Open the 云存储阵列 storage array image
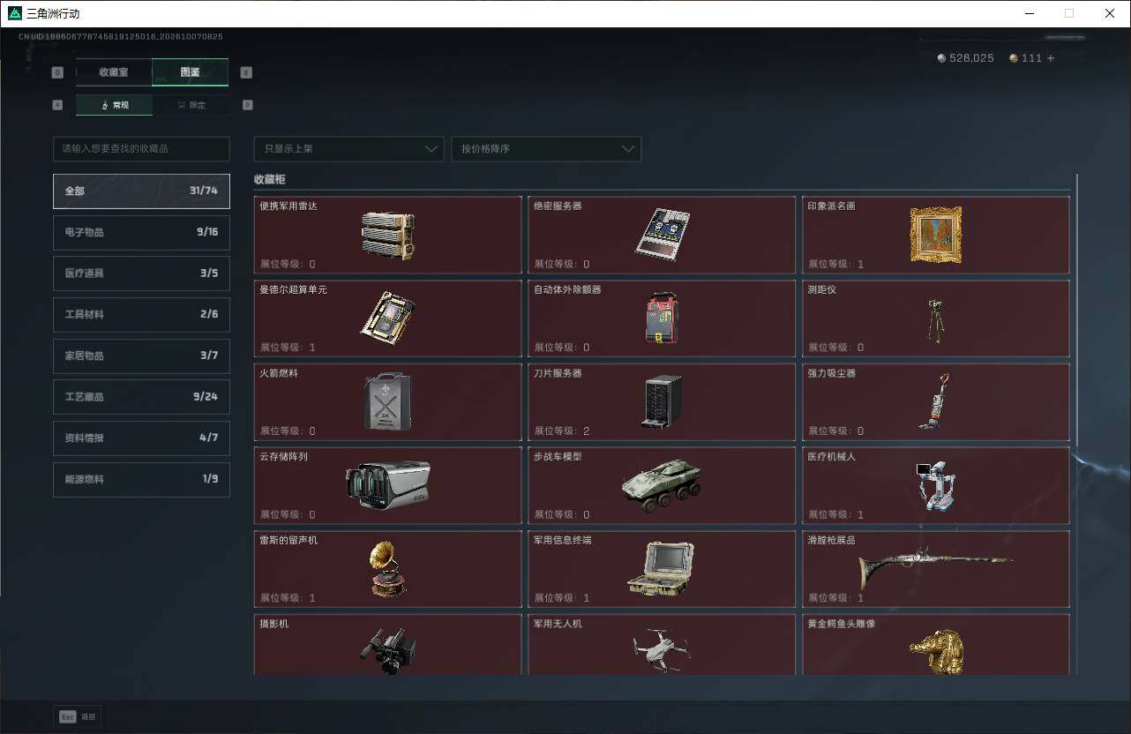Image resolution: width=1131 pixels, height=734 pixels. [387, 485]
